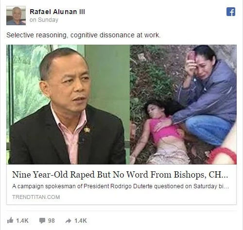View the 1.4K likes count
243x230 pixels.
(x=22, y=221)
